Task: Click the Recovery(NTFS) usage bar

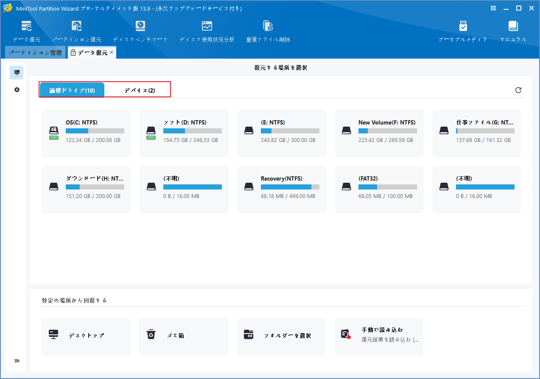Action: click(x=290, y=187)
